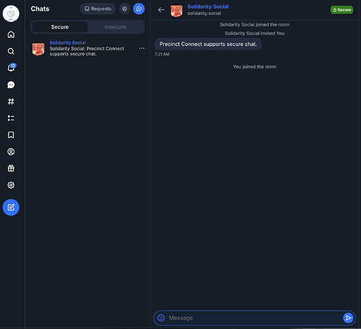Viewport: 361px width, 329px height.
Task: Start a new chat with blue bubble icon
Action: click(139, 9)
